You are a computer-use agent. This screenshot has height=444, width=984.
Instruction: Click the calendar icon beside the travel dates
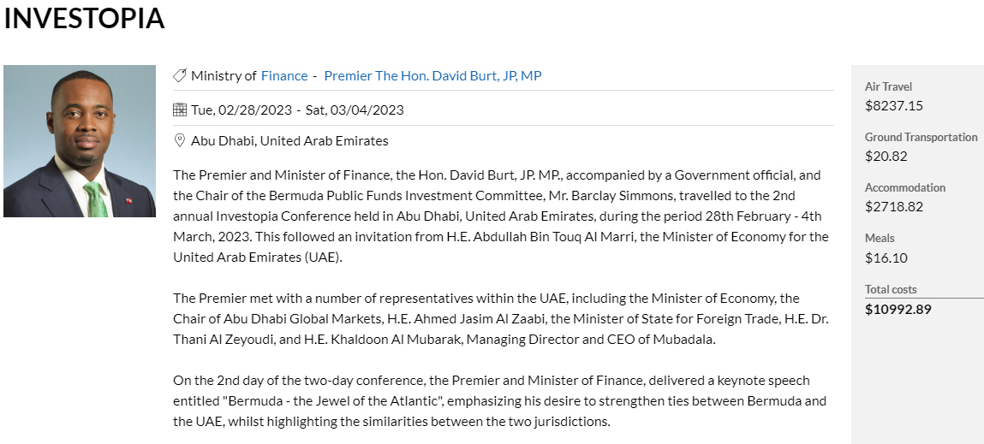click(180, 110)
